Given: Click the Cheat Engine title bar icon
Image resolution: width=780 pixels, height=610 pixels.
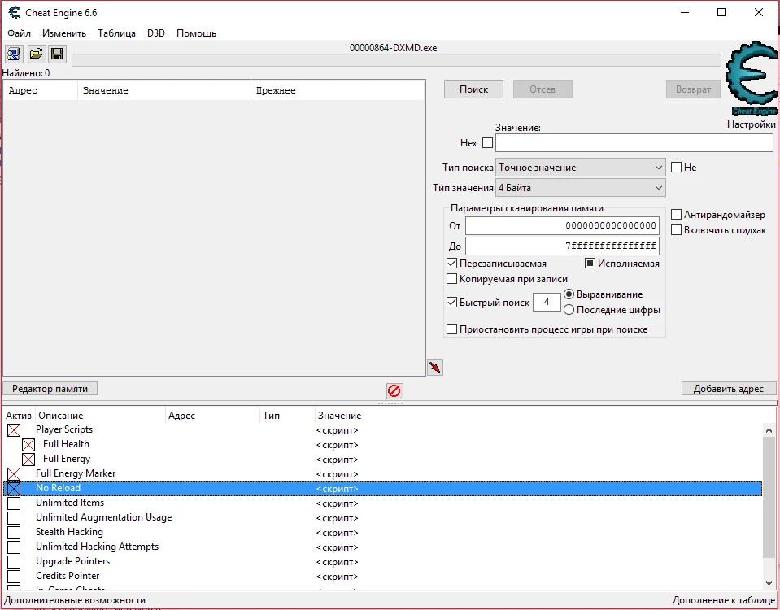Looking at the screenshot, I should point(15,13).
